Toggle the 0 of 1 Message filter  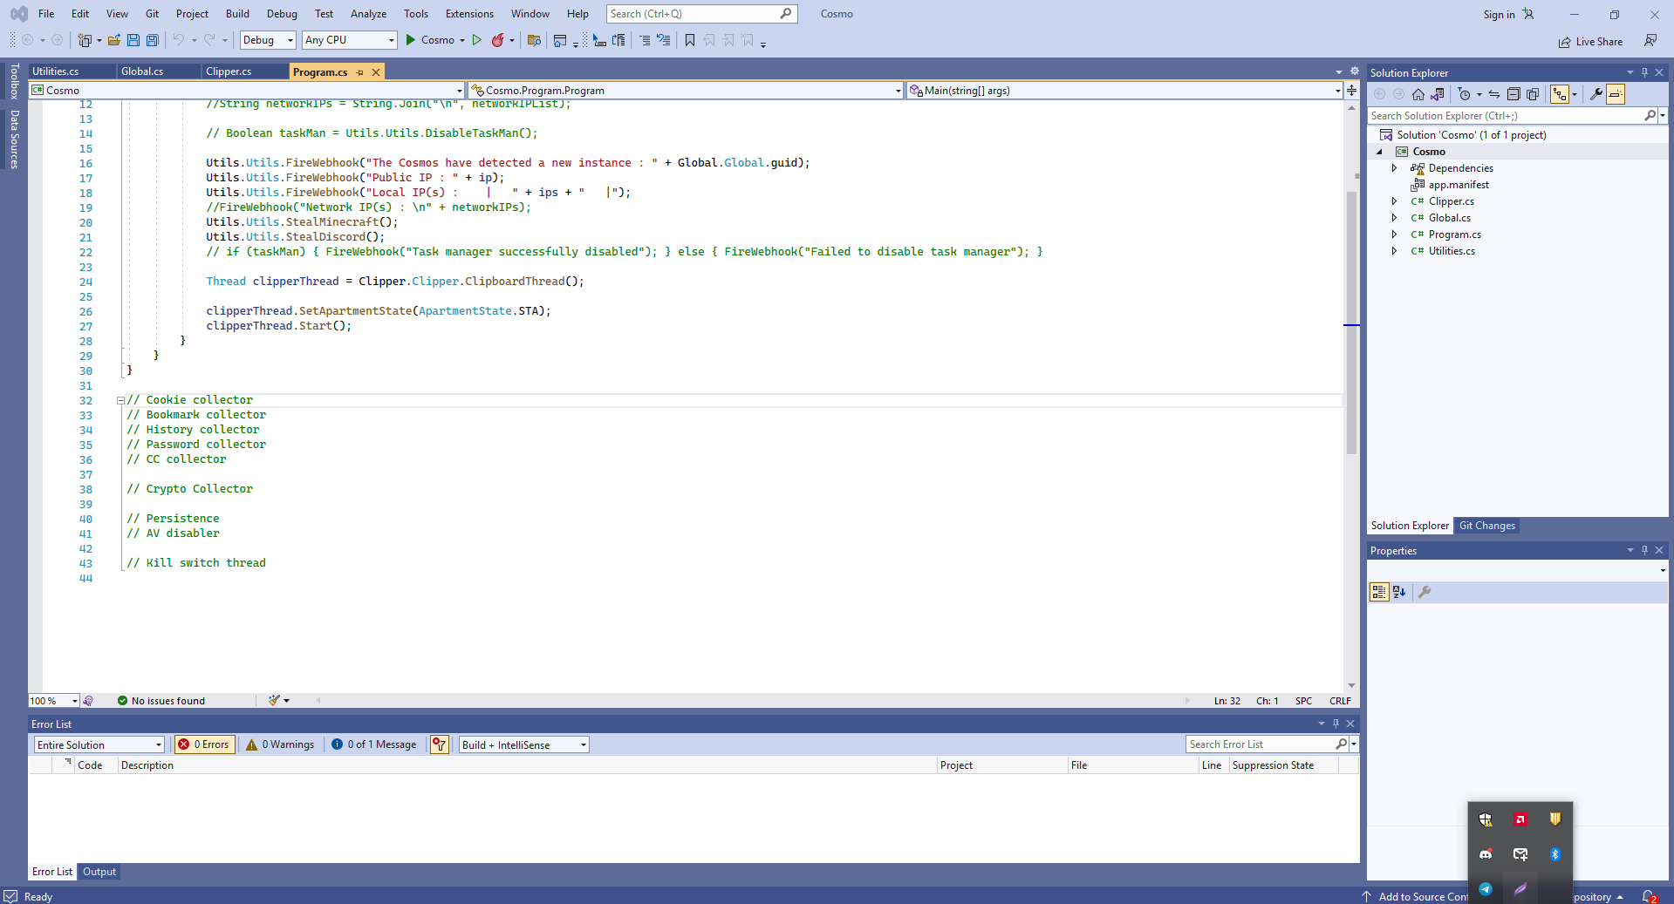tap(374, 744)
